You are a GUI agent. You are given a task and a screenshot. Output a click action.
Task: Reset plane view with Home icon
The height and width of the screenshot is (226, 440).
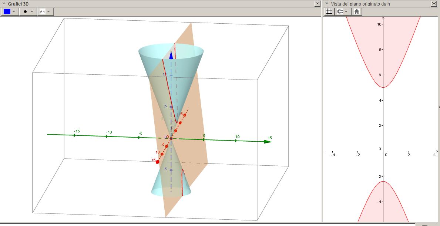(x=357, y=11)
